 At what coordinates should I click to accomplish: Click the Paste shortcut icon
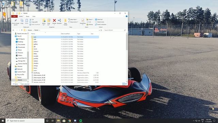(x=30, y=24)
